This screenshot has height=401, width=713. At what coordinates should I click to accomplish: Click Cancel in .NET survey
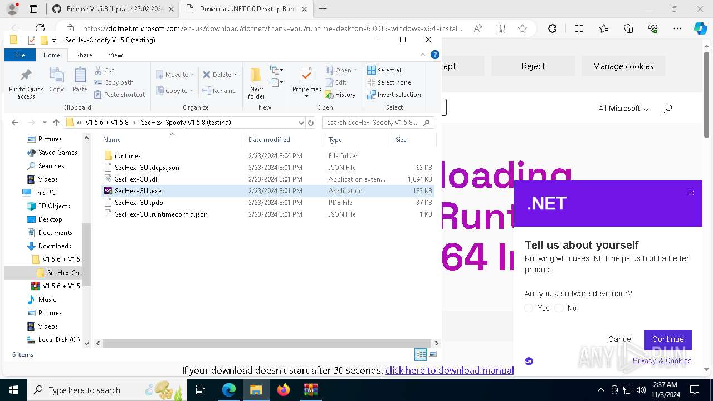tap(620, 339)
